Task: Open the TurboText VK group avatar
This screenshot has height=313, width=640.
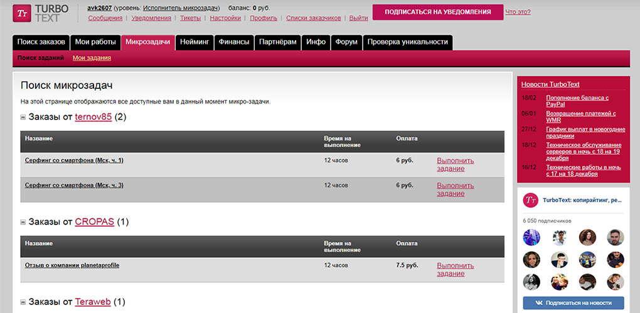Action: [x=531, y=200]
